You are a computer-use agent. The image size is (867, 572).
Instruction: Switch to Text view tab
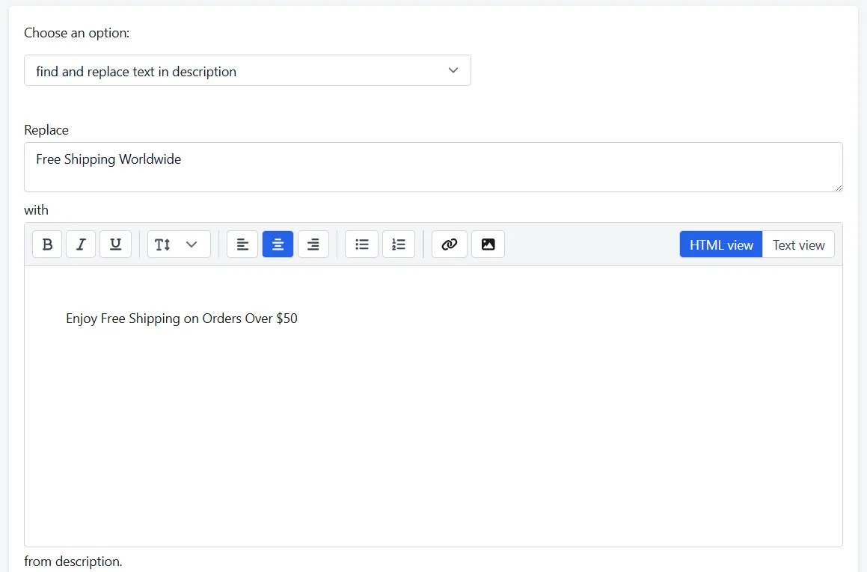(798, 245)
